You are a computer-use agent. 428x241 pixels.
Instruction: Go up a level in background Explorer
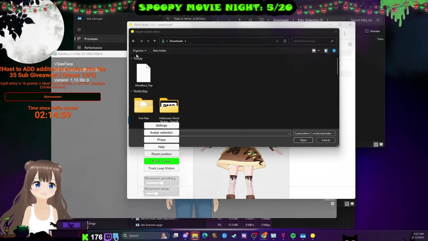[x=239, y=20]
